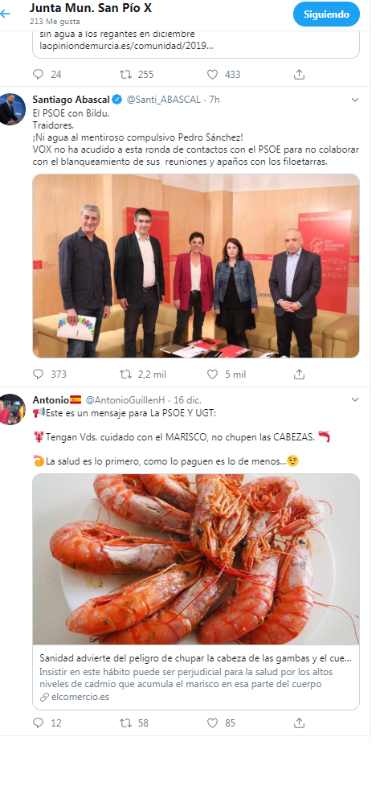Like Santiago Abascal's tweet with 5 mil likes
This screenshot has height=786, width=384.
(x=213, y=374)
